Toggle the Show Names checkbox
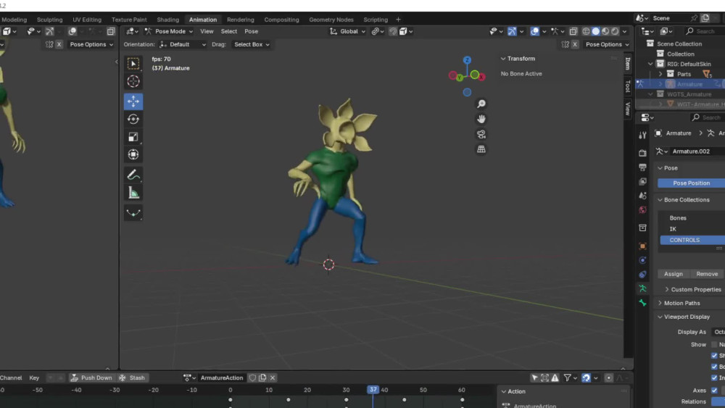725x408 pixels. pos(714,345)
